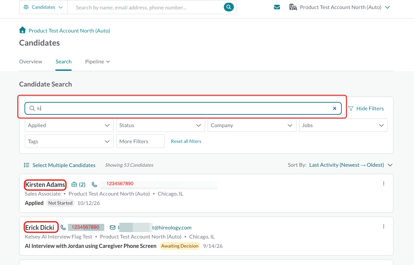Viewport: 414px width, 265px height.
Task: Click the Not Started status badge
Action: [60, 203]
